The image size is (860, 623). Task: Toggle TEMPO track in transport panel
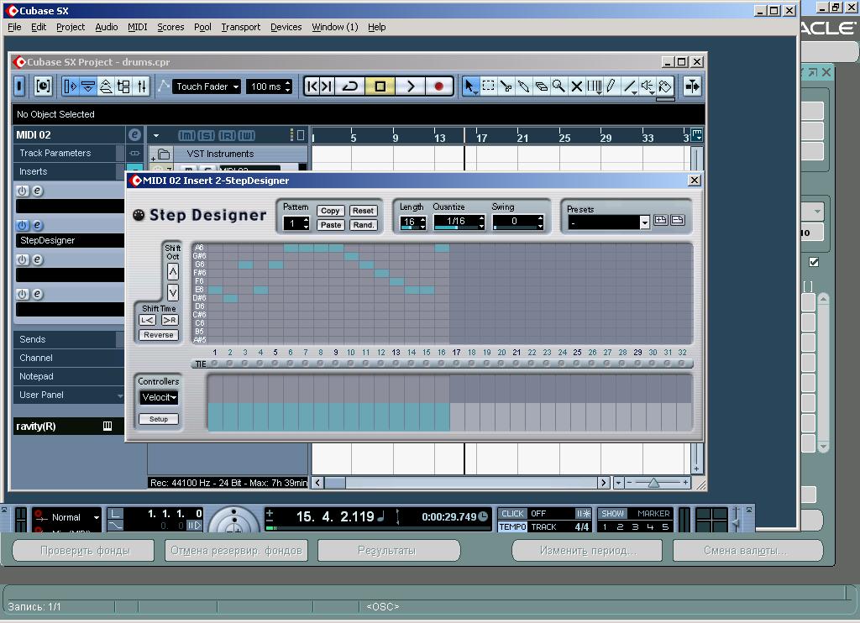click(512, 526)
